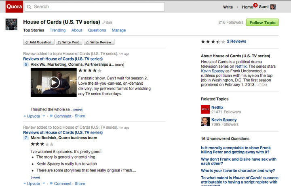The width and height of the screenshot is (291, 186).
Task: Share Alex Wu's review
Action: pos(80,116)
